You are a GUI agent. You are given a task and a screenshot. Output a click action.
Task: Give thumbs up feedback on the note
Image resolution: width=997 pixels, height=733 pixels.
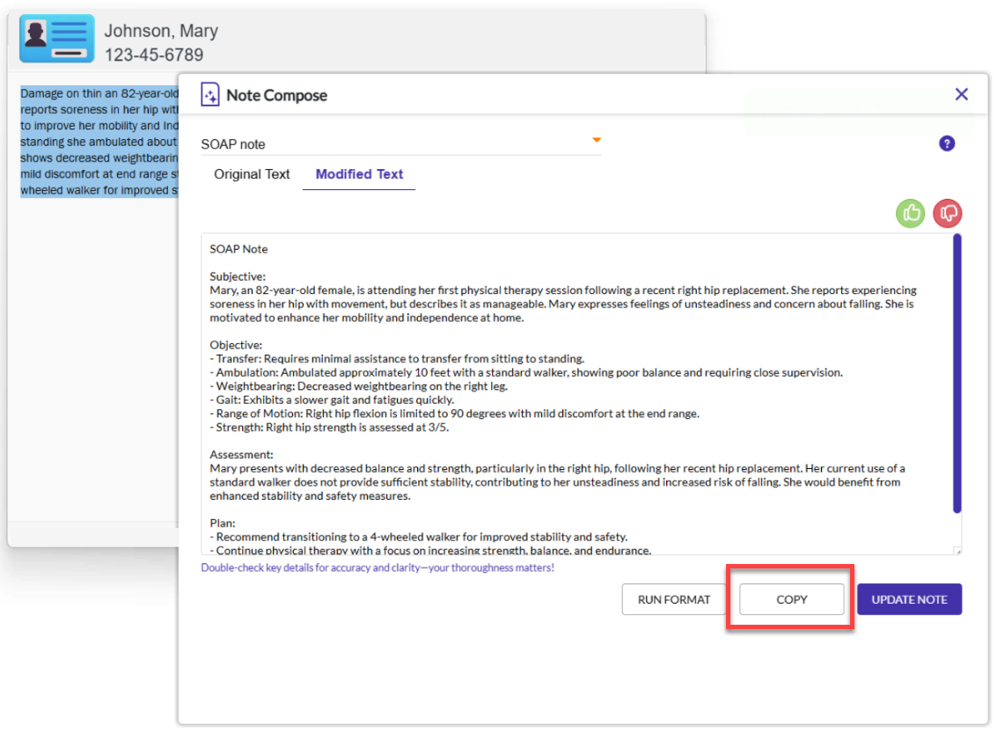910,213
